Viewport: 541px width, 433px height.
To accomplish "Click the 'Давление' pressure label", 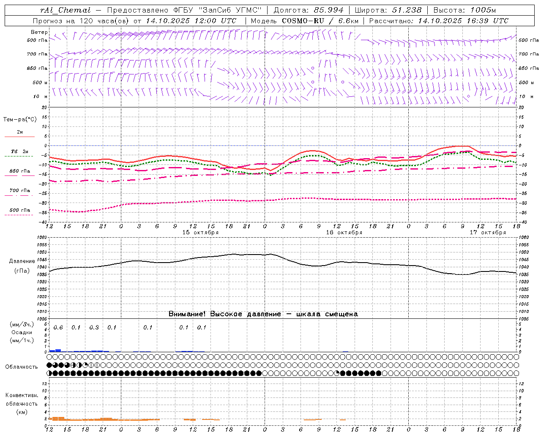I will click(x=22, y=261).
